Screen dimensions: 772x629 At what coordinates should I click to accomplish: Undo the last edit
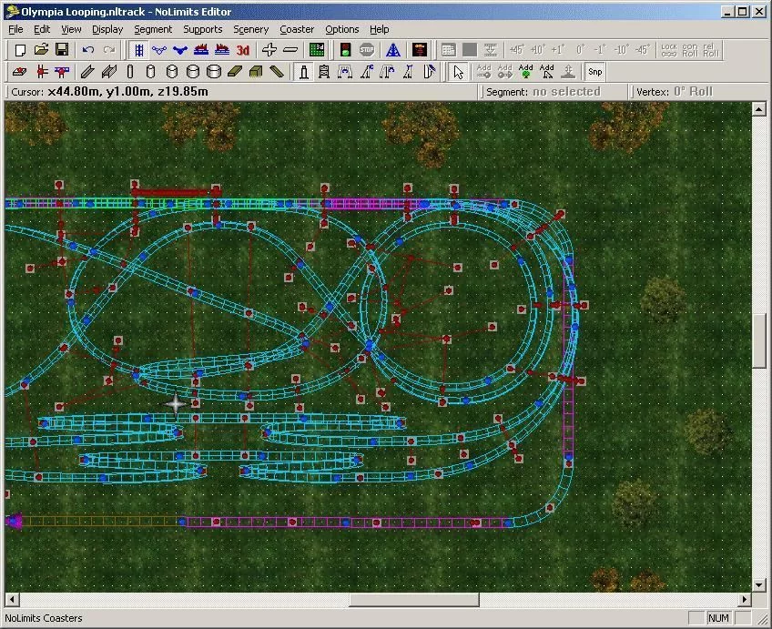[x=88, y=50]
